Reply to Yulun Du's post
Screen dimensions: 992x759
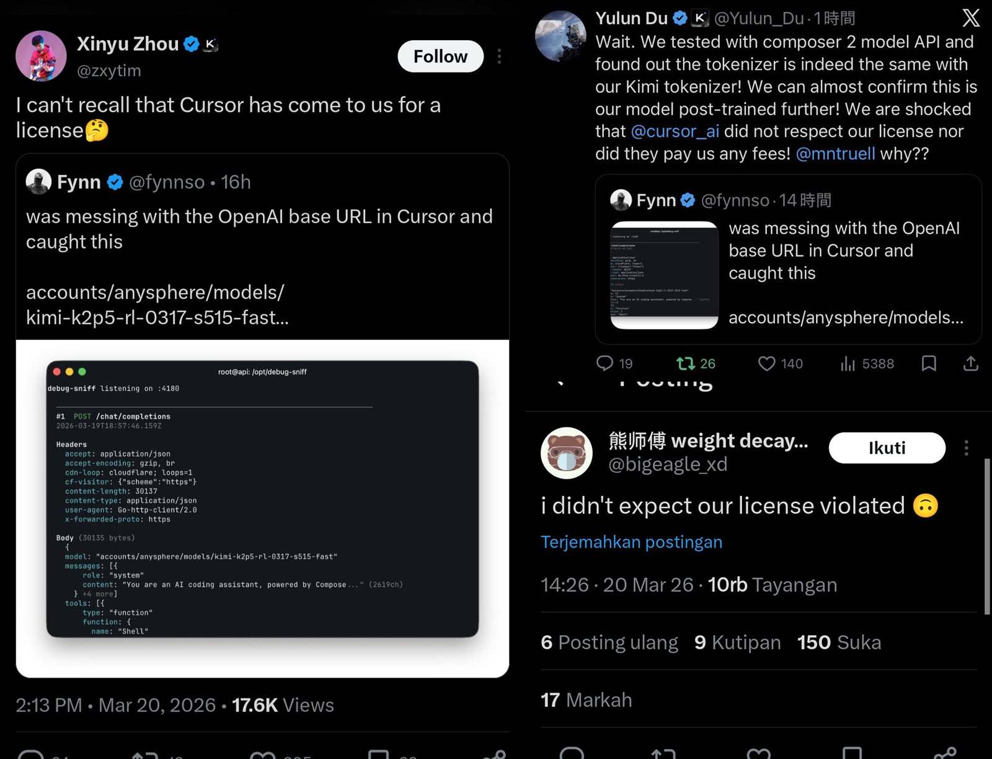tap(606, 363)
